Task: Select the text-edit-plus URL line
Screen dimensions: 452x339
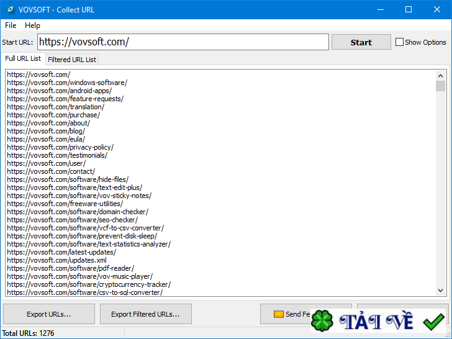Action: click(x=75, y=188)
